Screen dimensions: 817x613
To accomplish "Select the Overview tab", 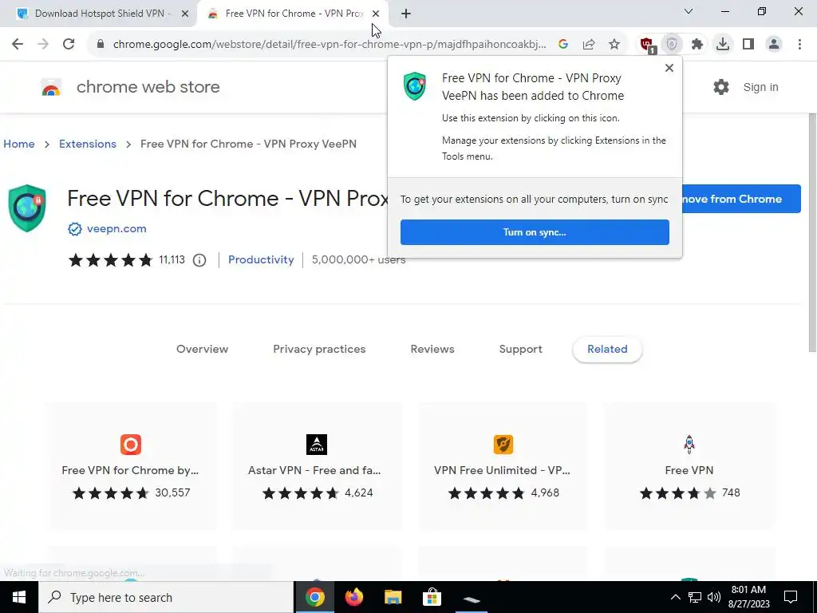I will point(202,350).
